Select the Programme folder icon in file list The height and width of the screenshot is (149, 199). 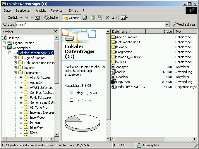113,52
